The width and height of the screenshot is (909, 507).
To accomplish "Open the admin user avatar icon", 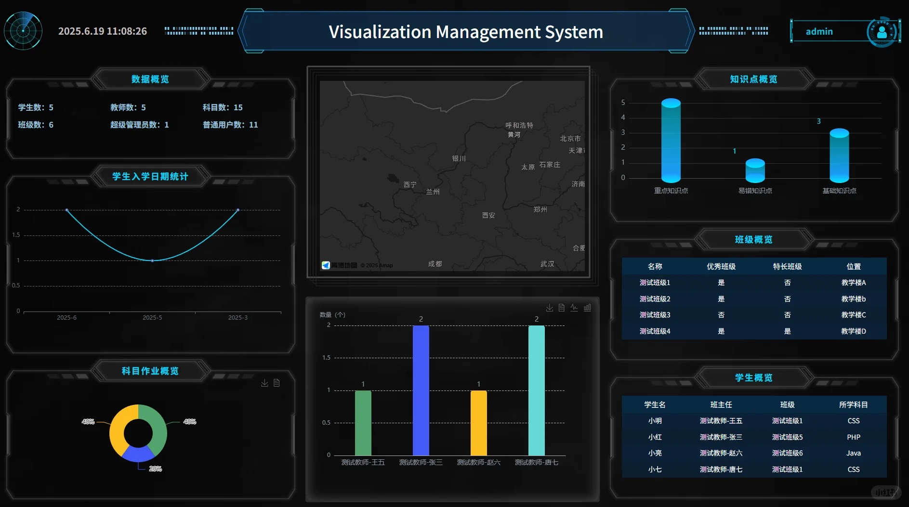I will [882, 32].
